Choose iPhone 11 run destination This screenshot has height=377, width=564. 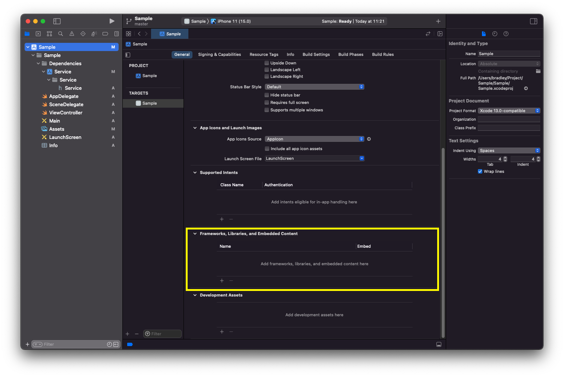coord(231,21)
